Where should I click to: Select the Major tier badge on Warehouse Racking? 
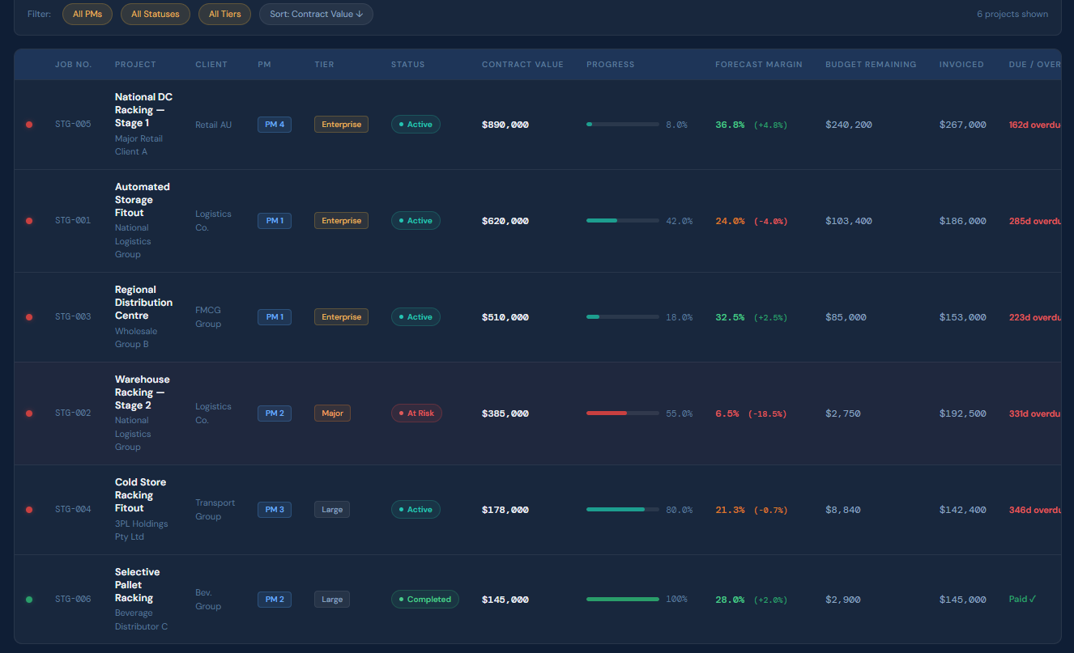pos(332,413)
